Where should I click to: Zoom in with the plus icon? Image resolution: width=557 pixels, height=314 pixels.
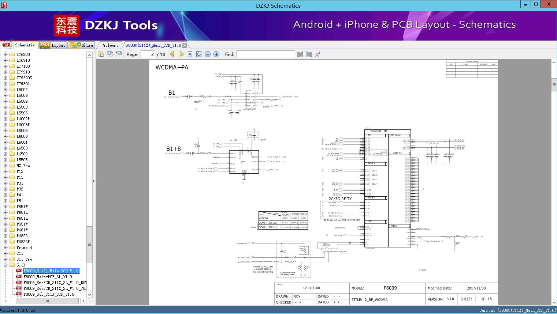[216, 54]
